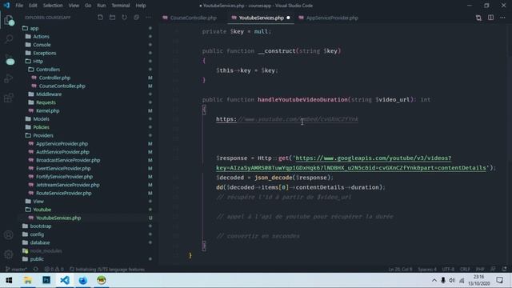Change language mode PHP in status bar
Image resolution: width=512 pixels, height=288 pixels.
(480, 270)
